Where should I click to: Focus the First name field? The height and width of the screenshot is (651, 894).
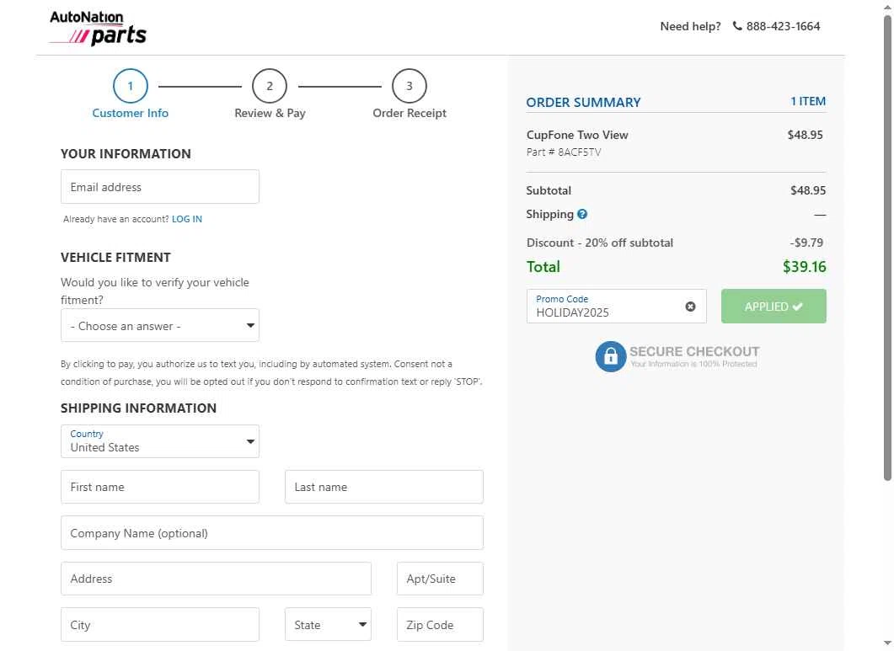159,487
